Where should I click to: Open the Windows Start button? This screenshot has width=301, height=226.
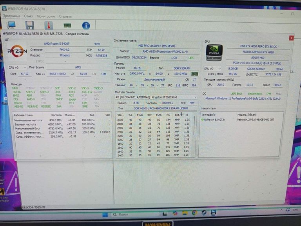click(x=105, y=215)
